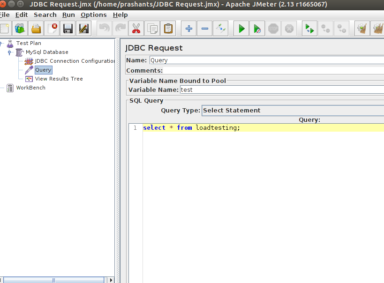Click the Copy icon in toolbar
The width and height of the screenshot is (384, 283).
coord(152,29)
